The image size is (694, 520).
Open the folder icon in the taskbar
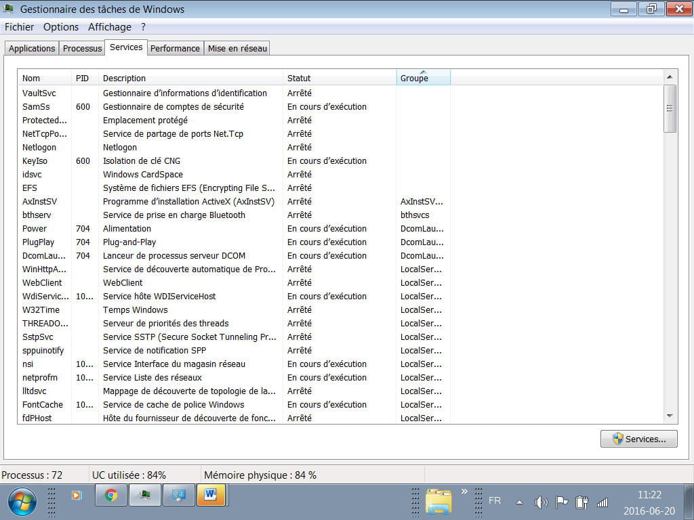point(438,502)
